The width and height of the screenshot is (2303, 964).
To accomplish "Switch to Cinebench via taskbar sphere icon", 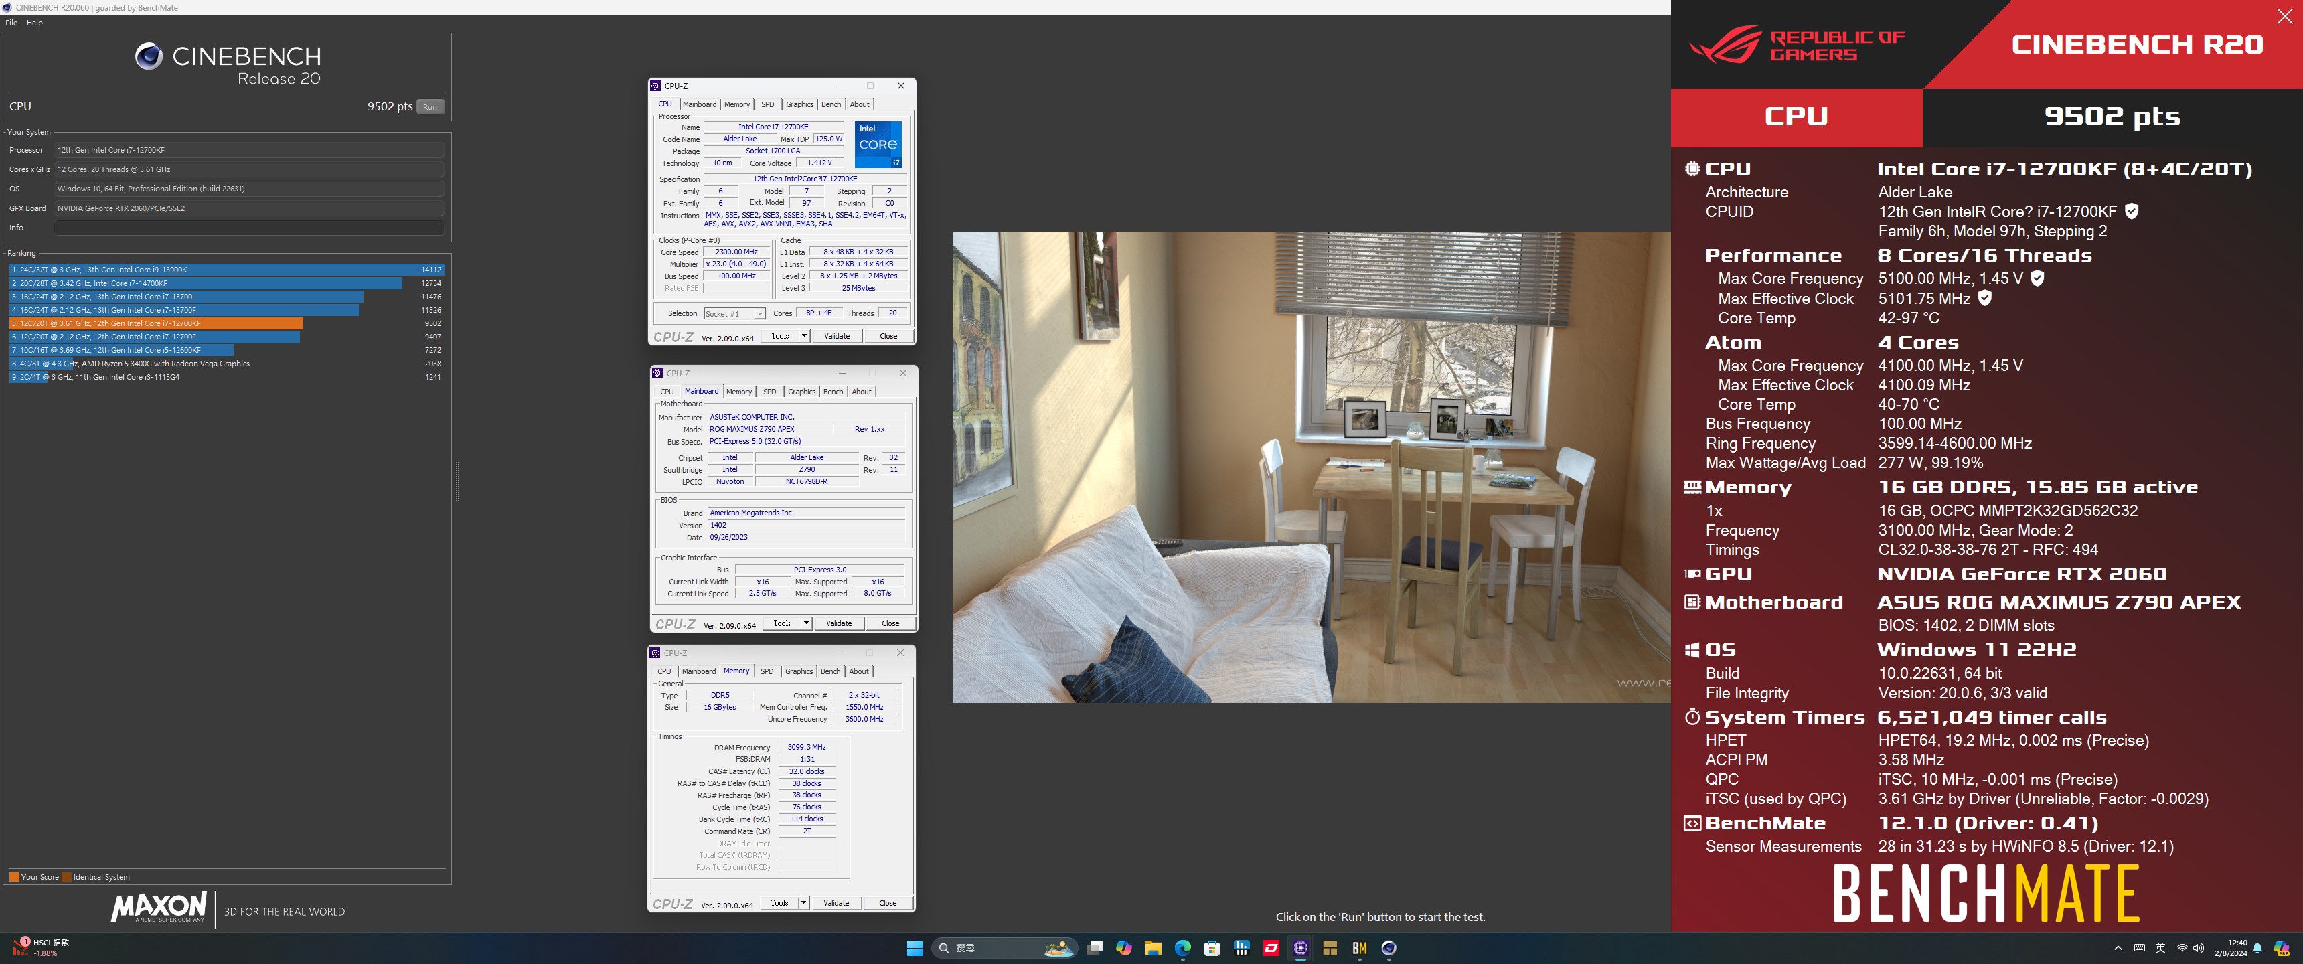I will click(1389, 948).
